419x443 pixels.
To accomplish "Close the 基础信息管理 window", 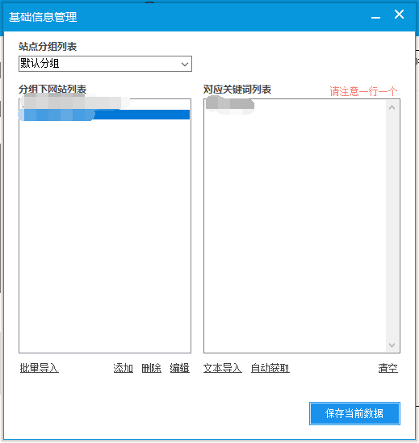I will click(x=399, y=15).
